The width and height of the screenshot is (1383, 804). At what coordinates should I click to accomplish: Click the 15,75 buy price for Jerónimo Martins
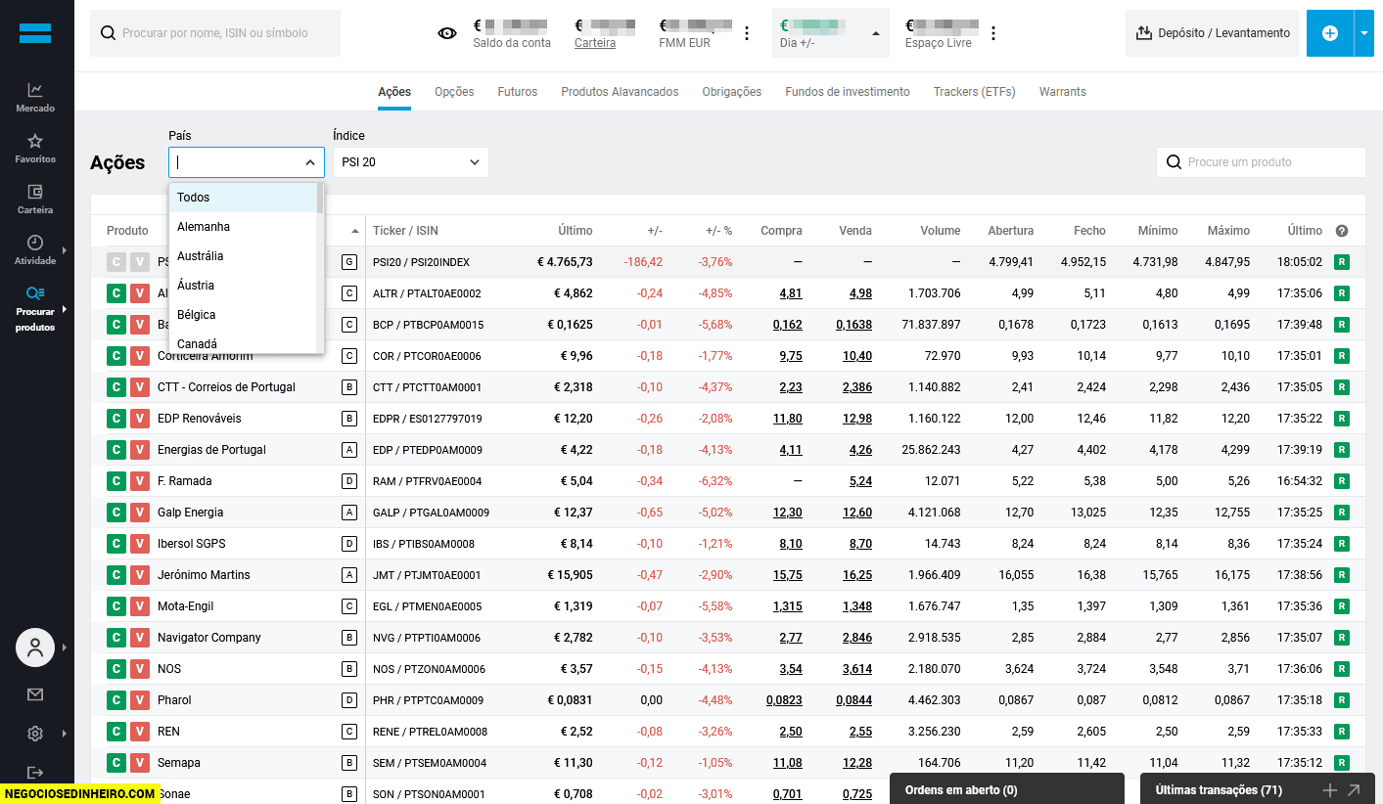point(787,575)
